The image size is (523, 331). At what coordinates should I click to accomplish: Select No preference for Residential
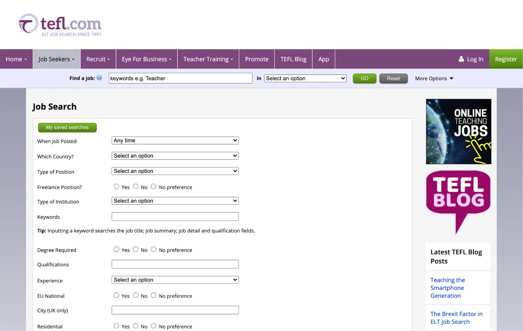(x=154, y=326)
